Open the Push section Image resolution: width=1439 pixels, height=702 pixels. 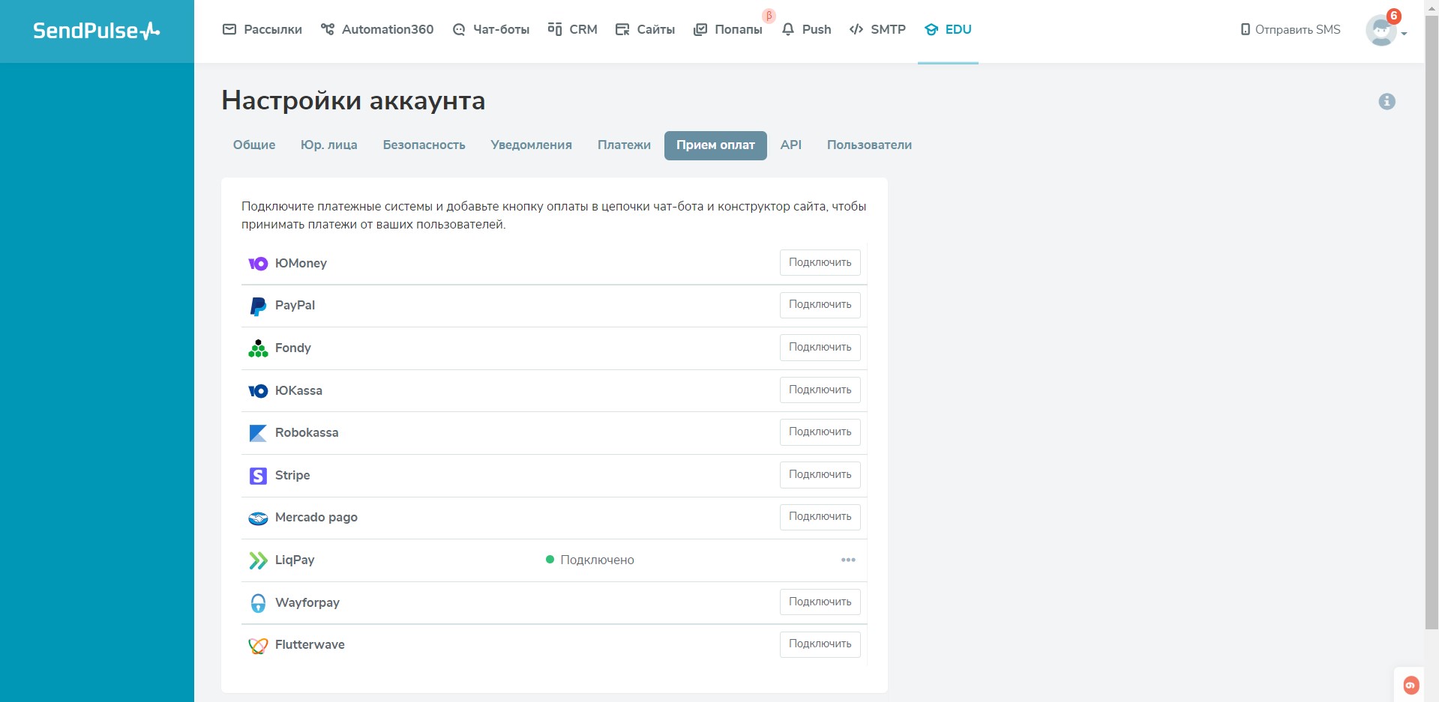(x=806, y=29)
